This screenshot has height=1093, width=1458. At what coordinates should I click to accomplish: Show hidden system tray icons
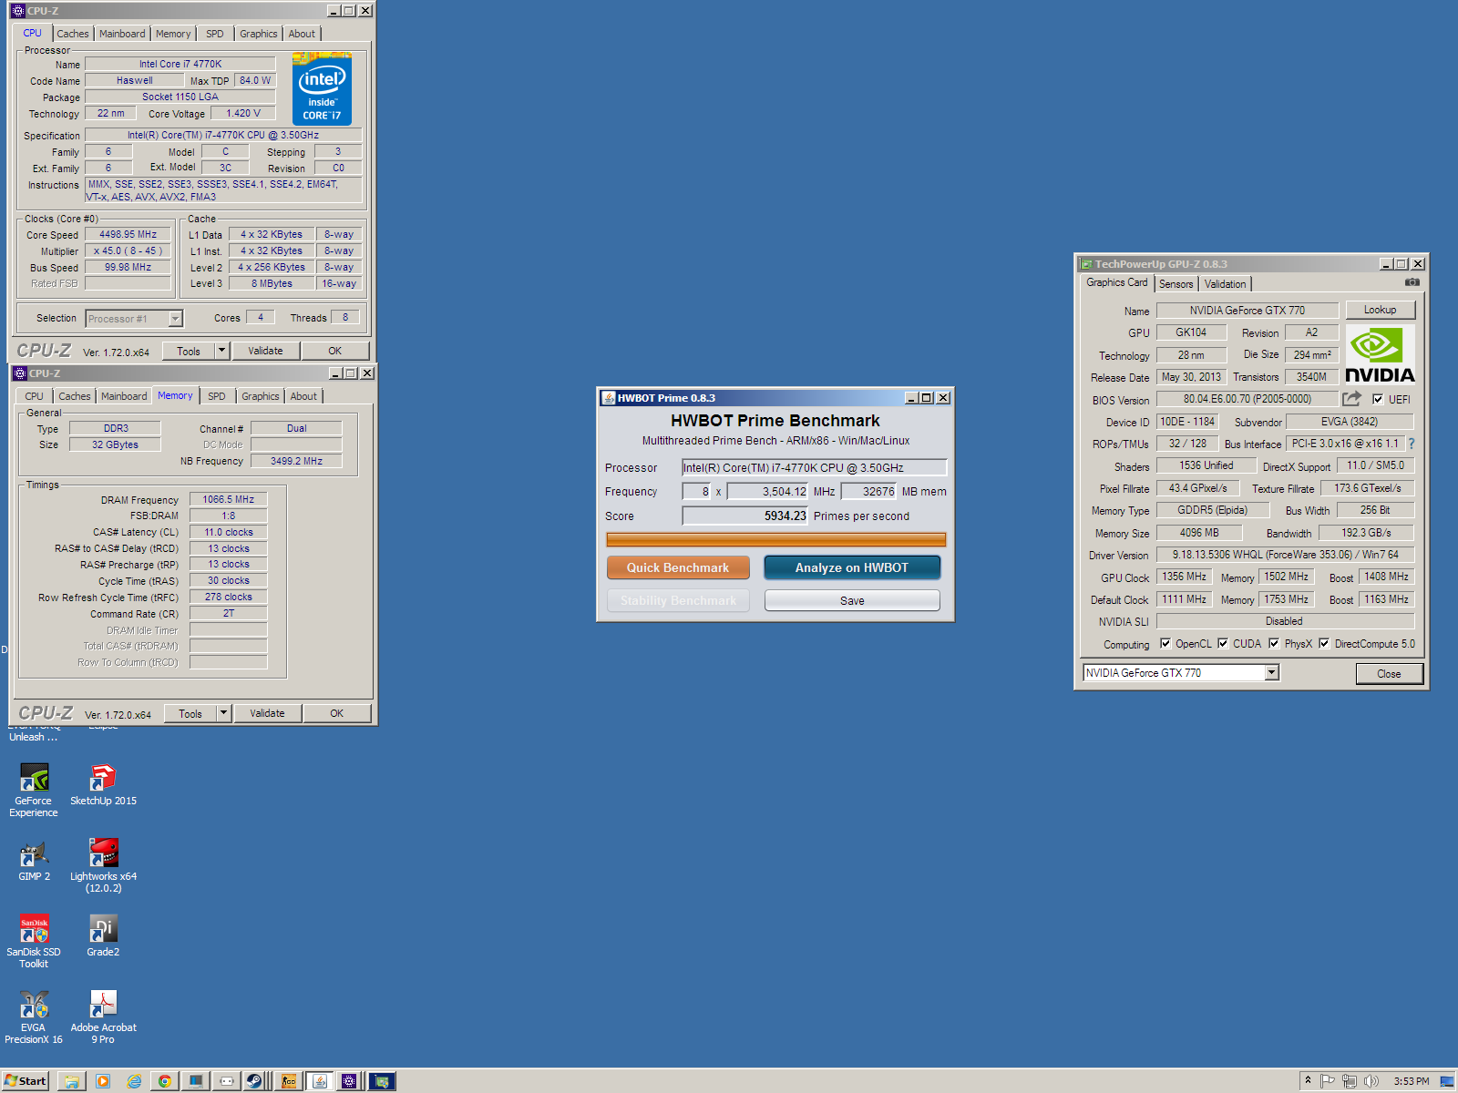(x=1308, y=1081)
